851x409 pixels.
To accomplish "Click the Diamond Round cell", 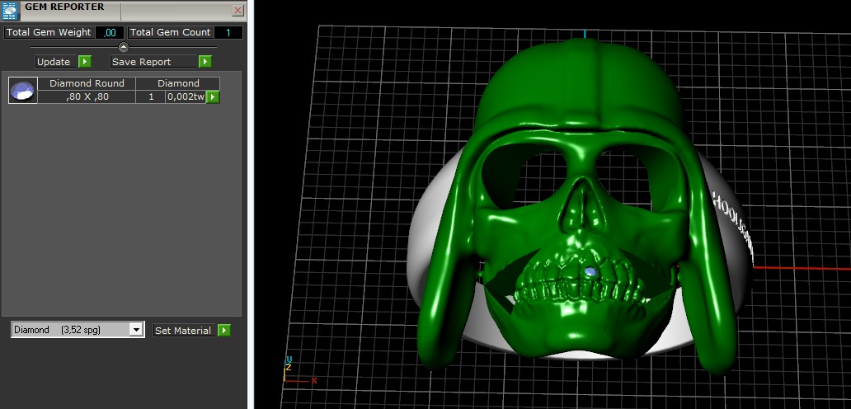I will tap(87, 83).
